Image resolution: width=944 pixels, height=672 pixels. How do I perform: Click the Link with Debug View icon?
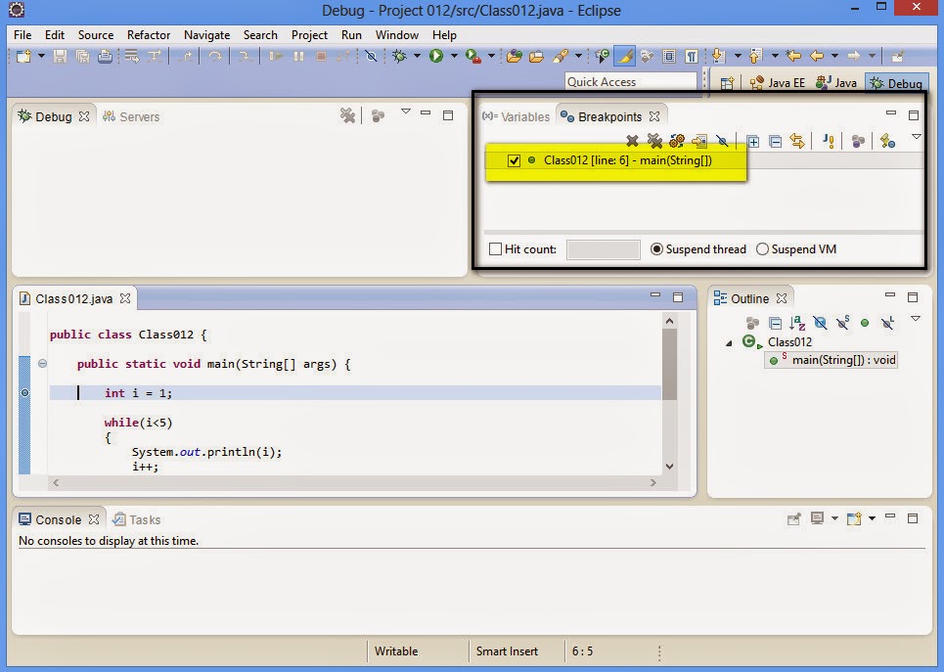(798, 141)
